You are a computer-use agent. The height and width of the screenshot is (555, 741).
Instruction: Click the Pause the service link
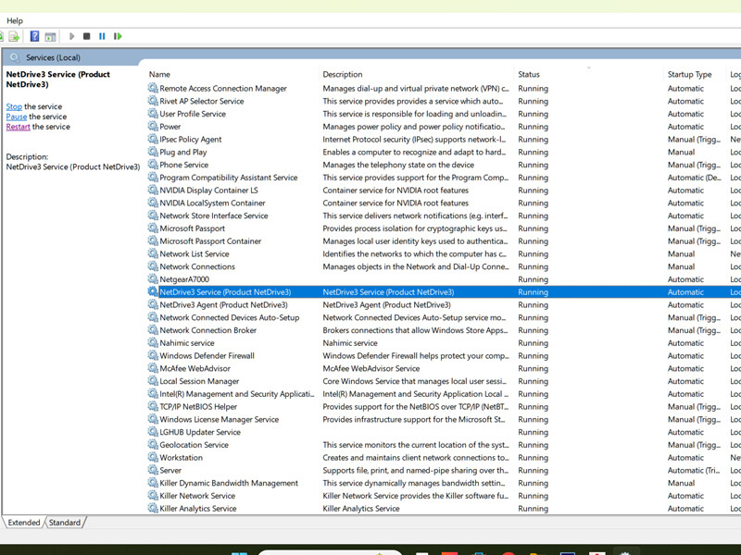click(17, 117)
